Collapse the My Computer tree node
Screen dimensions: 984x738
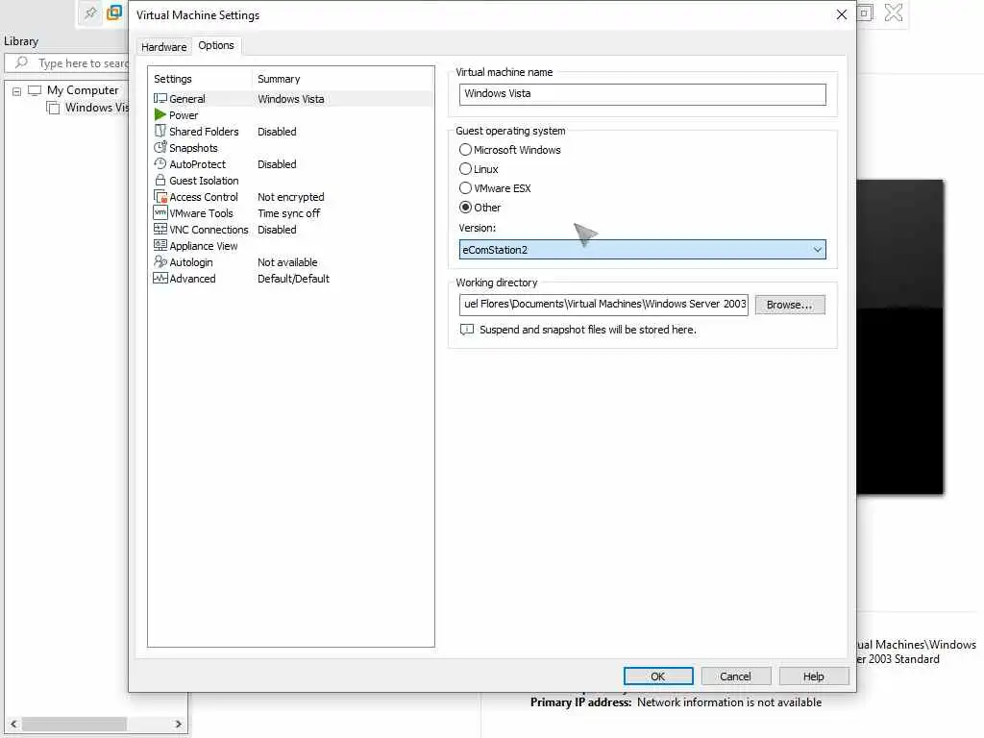[17, 91]
